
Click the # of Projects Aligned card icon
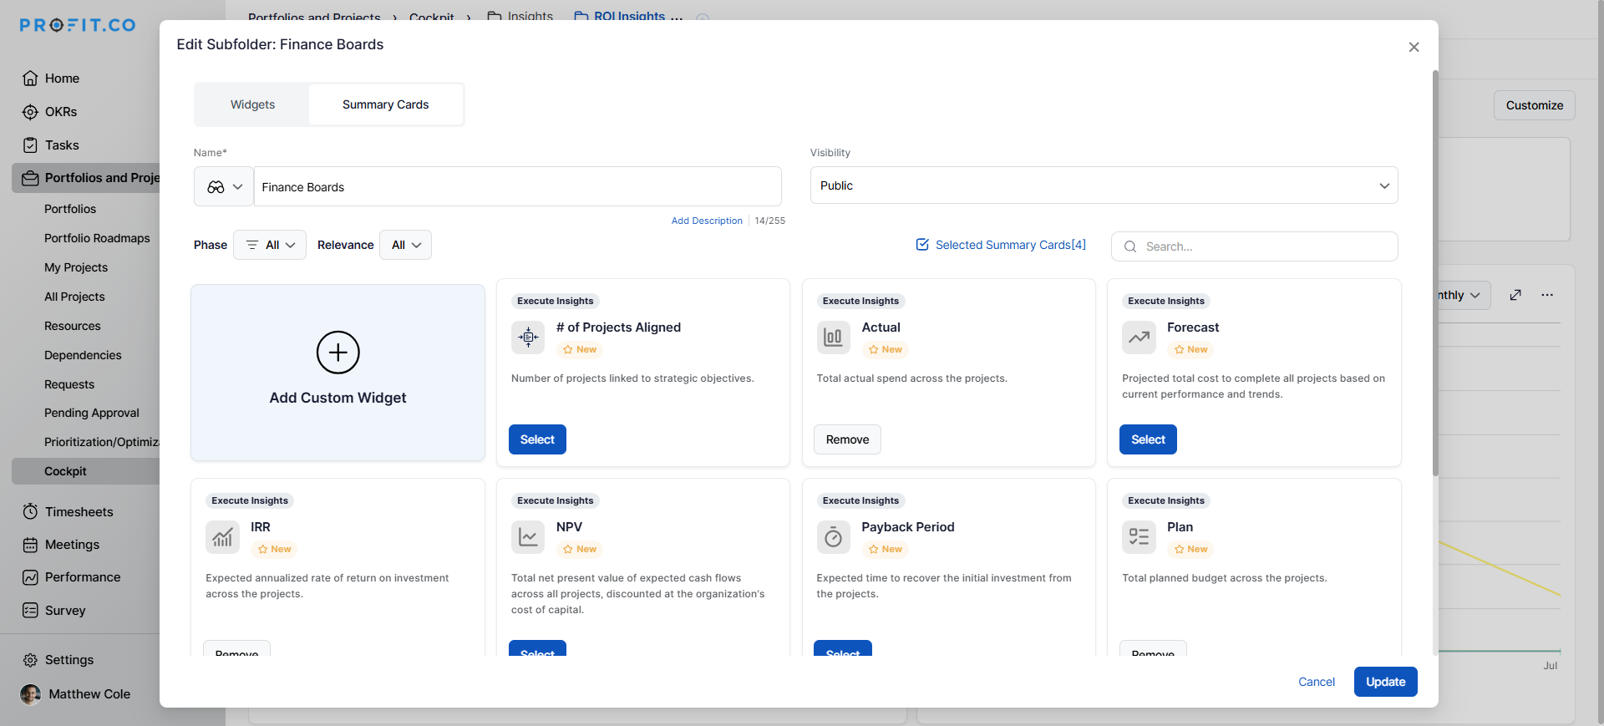(528, 338)
